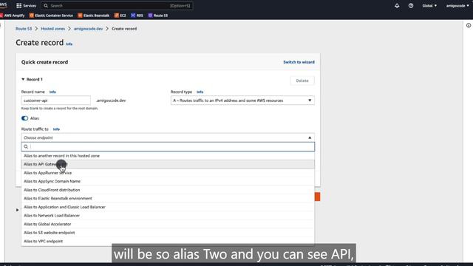Open Info link next to Create record
This screenshot has height=266, width=473.
click(69, 44)
